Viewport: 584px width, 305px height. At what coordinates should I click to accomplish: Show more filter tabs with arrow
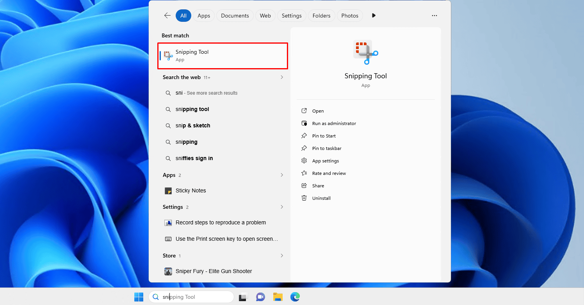click(374, 16)
